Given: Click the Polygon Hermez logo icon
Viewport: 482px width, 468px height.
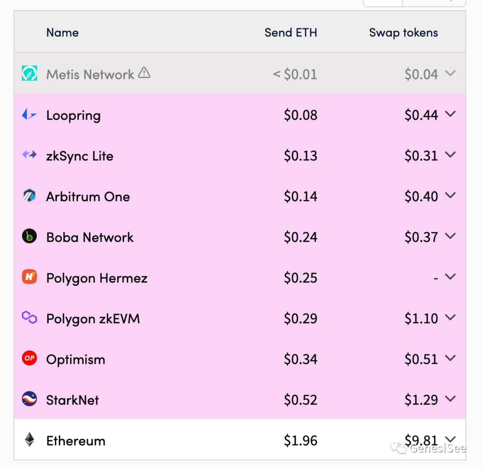Looking at the screenshot, I should click(29, 277).
